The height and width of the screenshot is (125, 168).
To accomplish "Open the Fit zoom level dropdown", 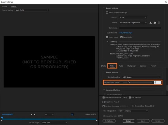I will coord(49,114).
